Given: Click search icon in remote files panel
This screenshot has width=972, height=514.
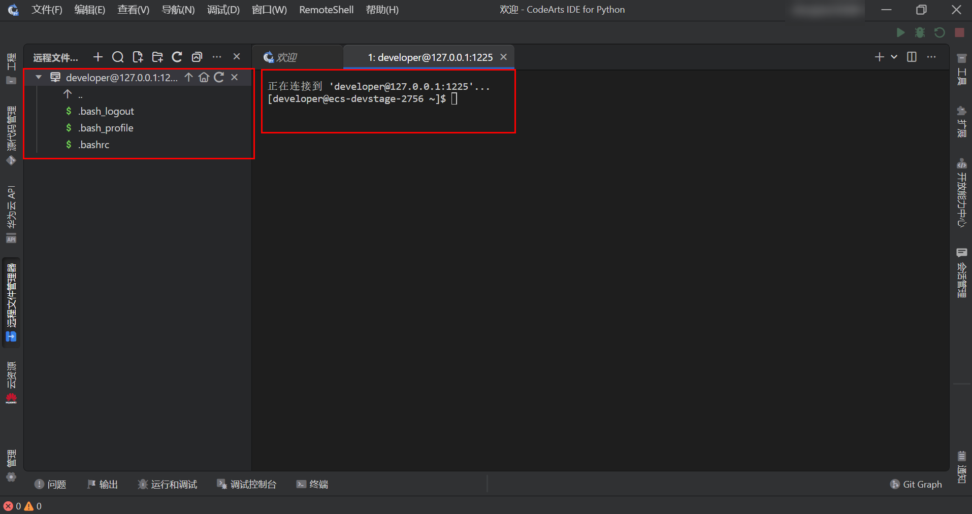Looking at the screenshot, I should pos(118,57).
